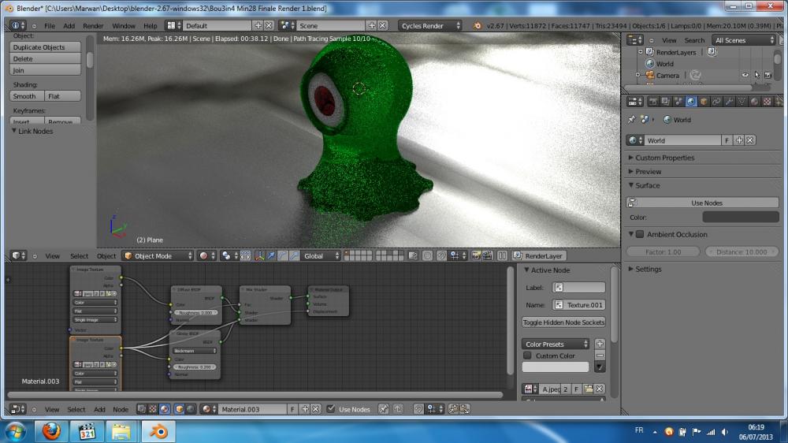Open the World properties tab icon
This screenshot has height=443, width=788.
pyautogui.click(x=691, y=102)
